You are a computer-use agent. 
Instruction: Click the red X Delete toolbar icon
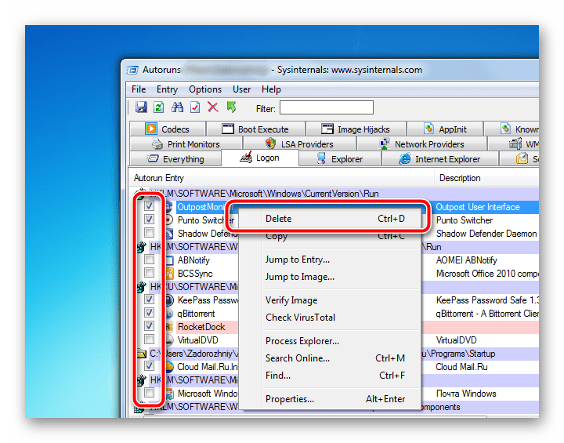(x=213, y=107)
